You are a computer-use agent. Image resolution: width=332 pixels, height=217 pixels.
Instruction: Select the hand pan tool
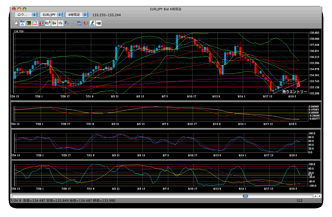tap(16, 23)
